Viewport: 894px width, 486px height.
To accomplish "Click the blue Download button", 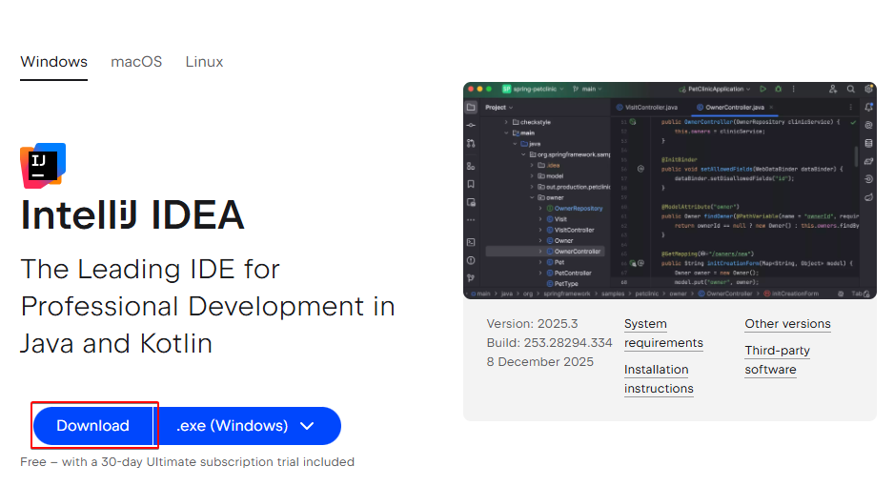I will (x=93, y=426).
